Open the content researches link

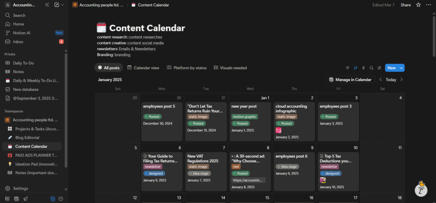pyautogui.click(x=145, y=37)
